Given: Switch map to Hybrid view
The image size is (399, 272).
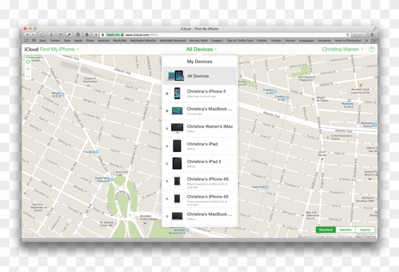Looking at the screenshot, I should tap(365, 230).
